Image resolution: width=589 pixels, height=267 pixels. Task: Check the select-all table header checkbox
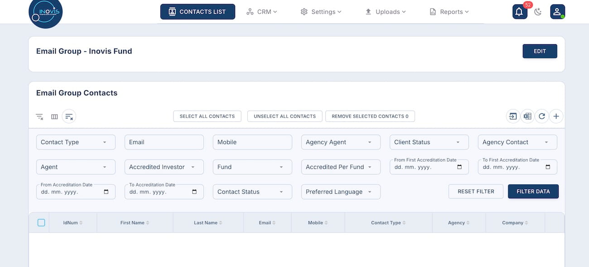tap(41, 223)
